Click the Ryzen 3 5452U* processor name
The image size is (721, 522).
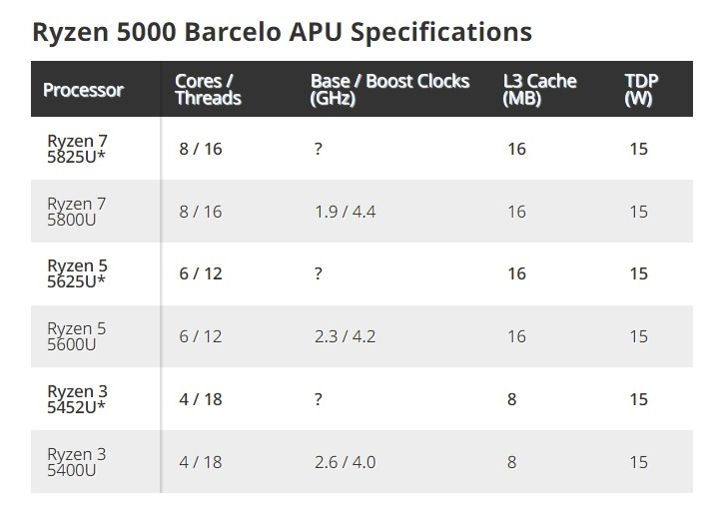click(77, 399)
